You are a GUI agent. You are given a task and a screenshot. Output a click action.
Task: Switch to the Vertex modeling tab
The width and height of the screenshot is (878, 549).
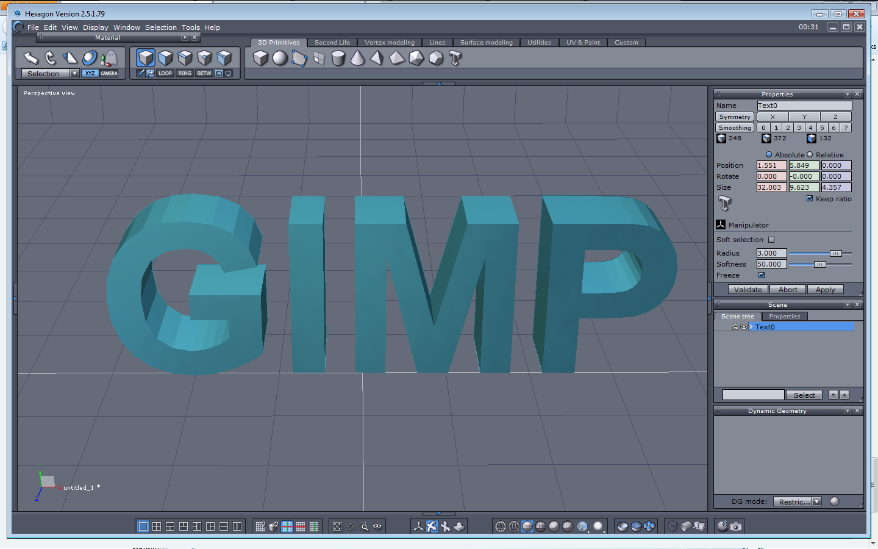pyautogui.click(x=389, y=43)
